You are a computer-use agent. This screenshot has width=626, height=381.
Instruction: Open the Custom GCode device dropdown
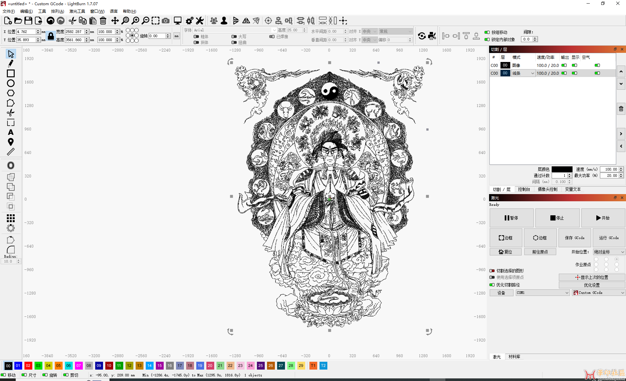pyautogui.click(x=599, y=293)
